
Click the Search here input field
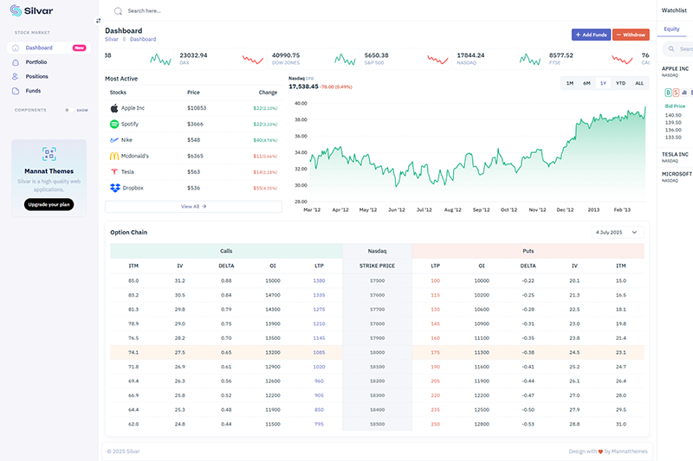click(x=173, y=11)
